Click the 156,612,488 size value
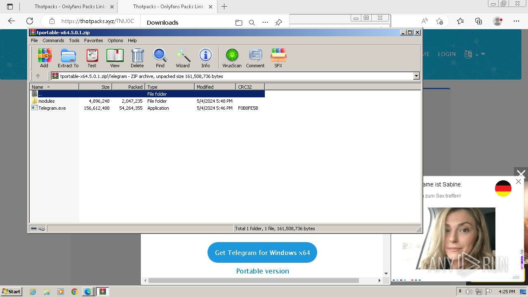 pyautogui.click(x=97, y=108)
